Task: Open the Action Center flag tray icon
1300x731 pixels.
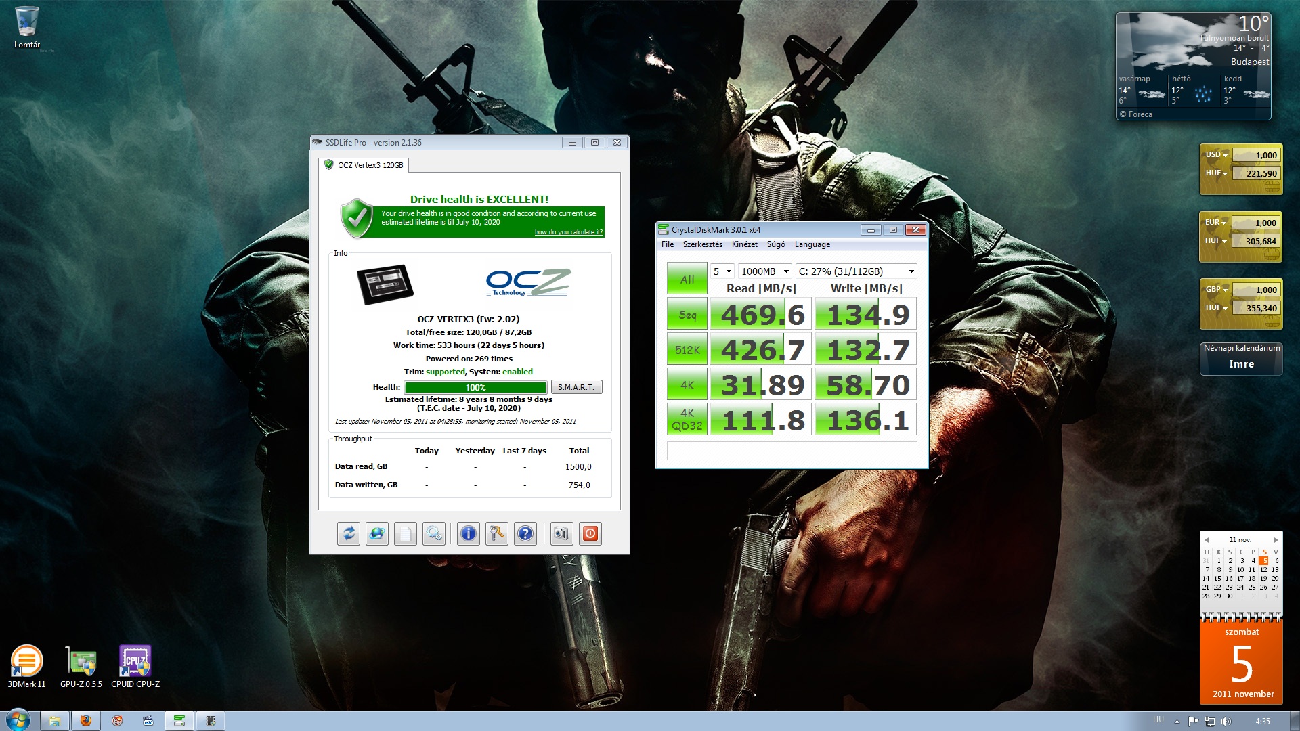Action: click(1193, 721)
